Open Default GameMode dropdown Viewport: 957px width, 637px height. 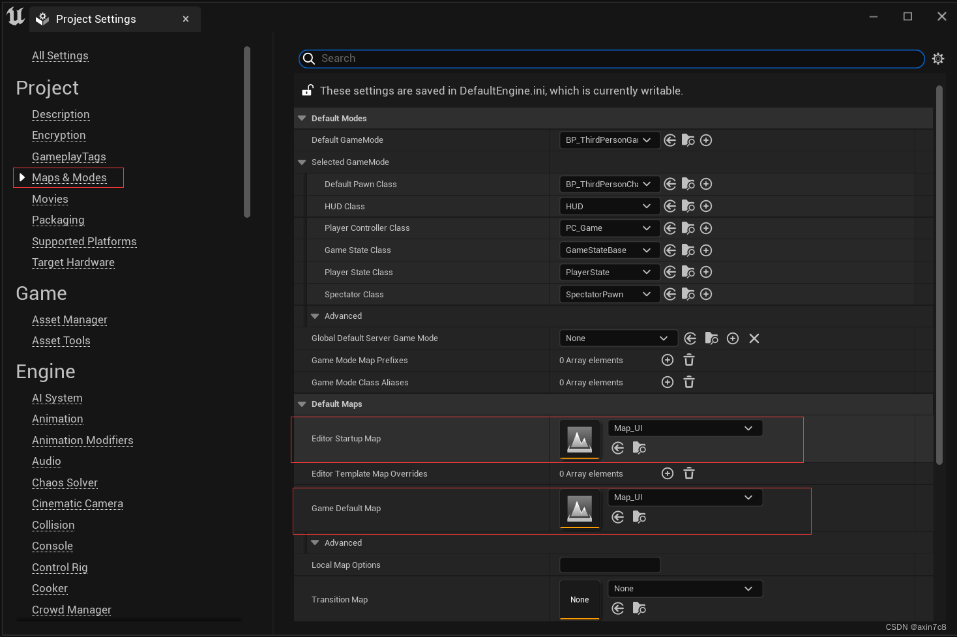point(610,140)
